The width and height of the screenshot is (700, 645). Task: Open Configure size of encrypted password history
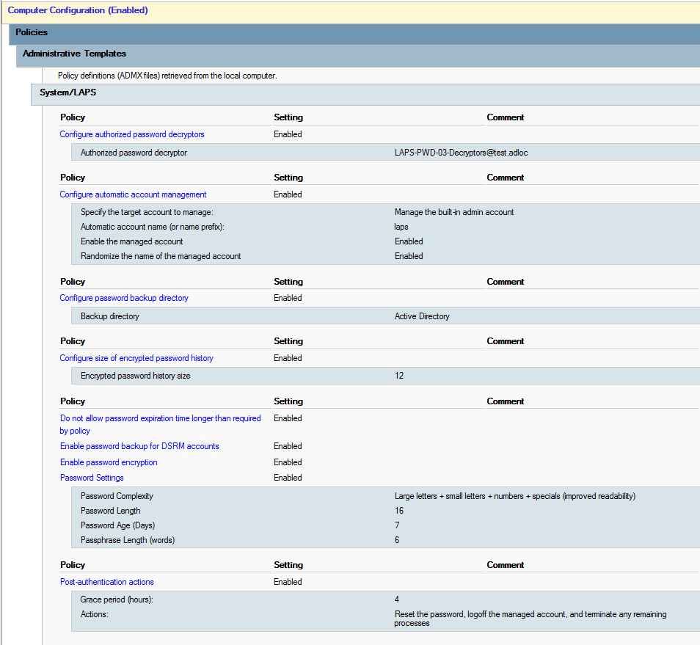point(136,358)
